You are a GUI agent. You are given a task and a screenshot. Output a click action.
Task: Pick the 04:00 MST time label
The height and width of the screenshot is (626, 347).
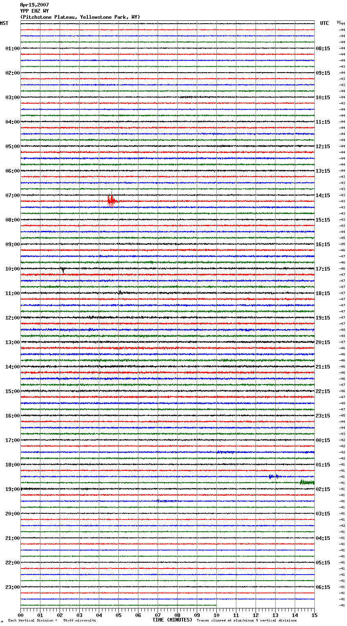(13, 122)
